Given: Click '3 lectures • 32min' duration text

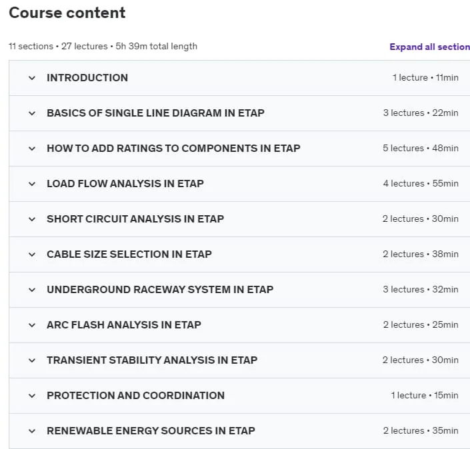Looking at the screenshot, I should [421, 290].
